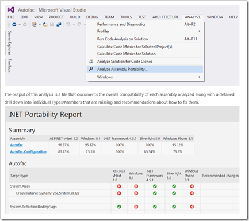This screenshot has width=249, height=221.
Task: Open the Autofac assembly link
Action: [x=17, y=145]
